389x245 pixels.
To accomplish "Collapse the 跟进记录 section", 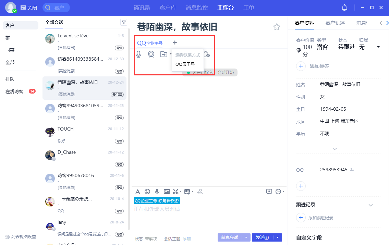I will click(370, 205).
